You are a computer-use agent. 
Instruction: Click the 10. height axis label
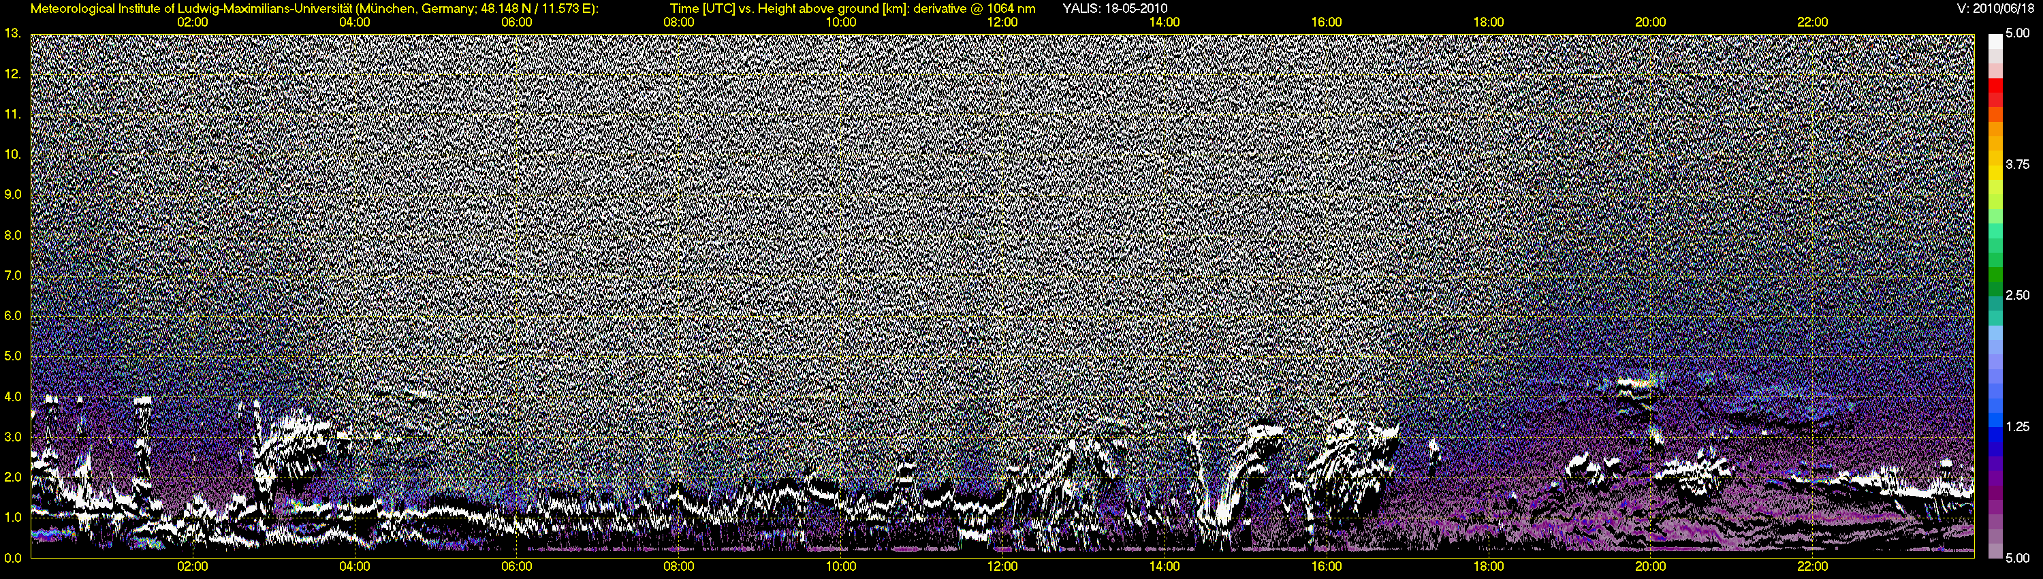(x=12, y=154)
